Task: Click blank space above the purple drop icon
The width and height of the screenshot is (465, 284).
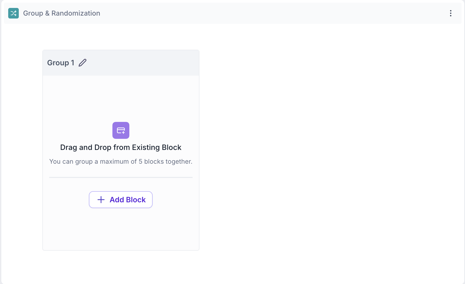Action: point(121,98)
